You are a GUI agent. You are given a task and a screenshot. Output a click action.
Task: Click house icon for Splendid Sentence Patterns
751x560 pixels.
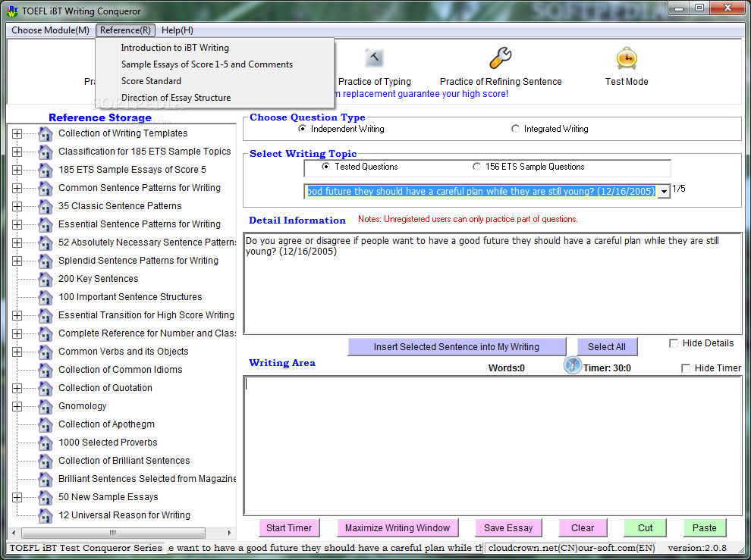pyautogui.click(x=46, y=261)
